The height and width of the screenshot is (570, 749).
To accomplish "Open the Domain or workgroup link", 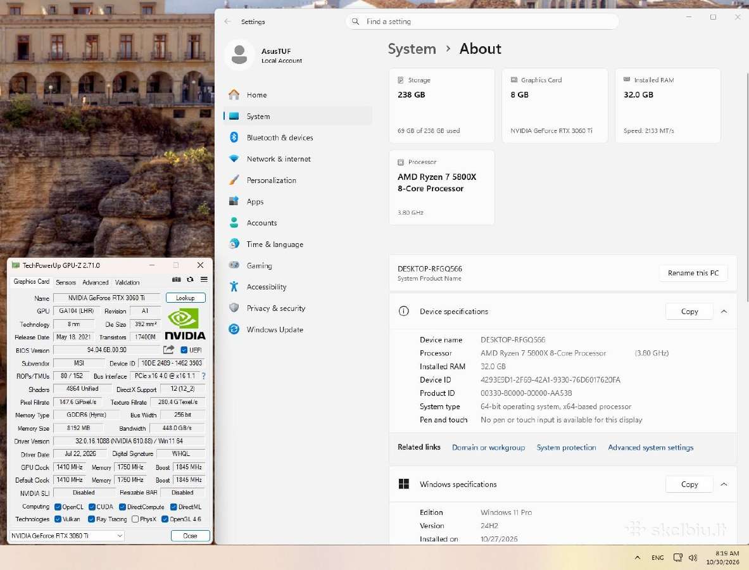I will 488,447.
